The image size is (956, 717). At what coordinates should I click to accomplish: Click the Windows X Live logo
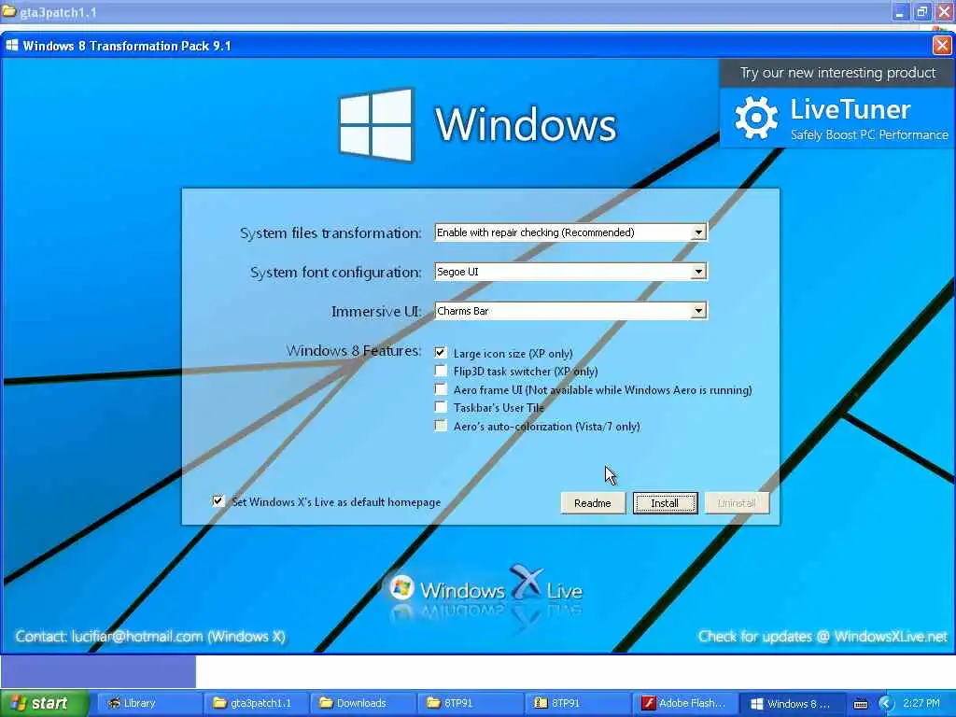pos(485,588)
